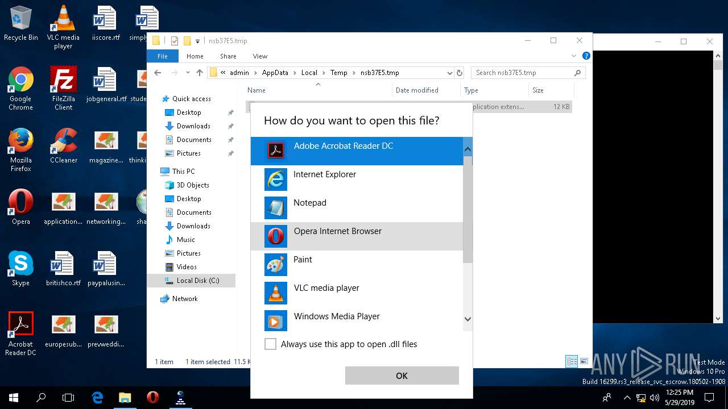Open Action Center notification icon
This screenshot has height=409, width=728.
pos(709,398)
